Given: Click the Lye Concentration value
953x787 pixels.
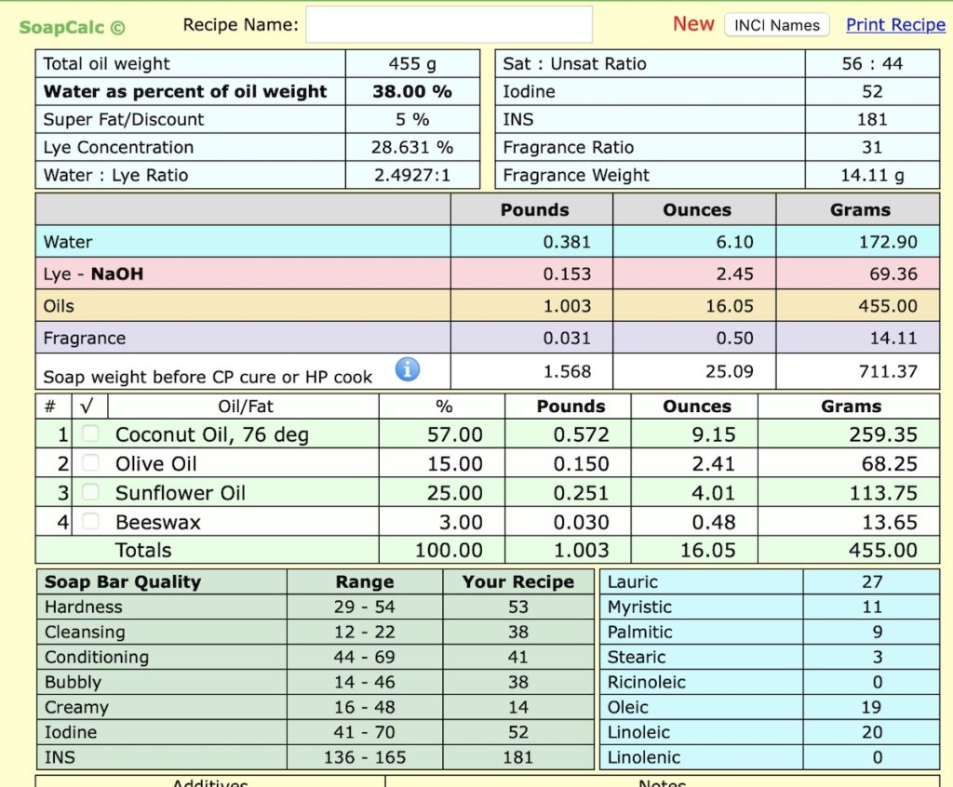Looking at the screenshot, I should (x=413, y=148).
